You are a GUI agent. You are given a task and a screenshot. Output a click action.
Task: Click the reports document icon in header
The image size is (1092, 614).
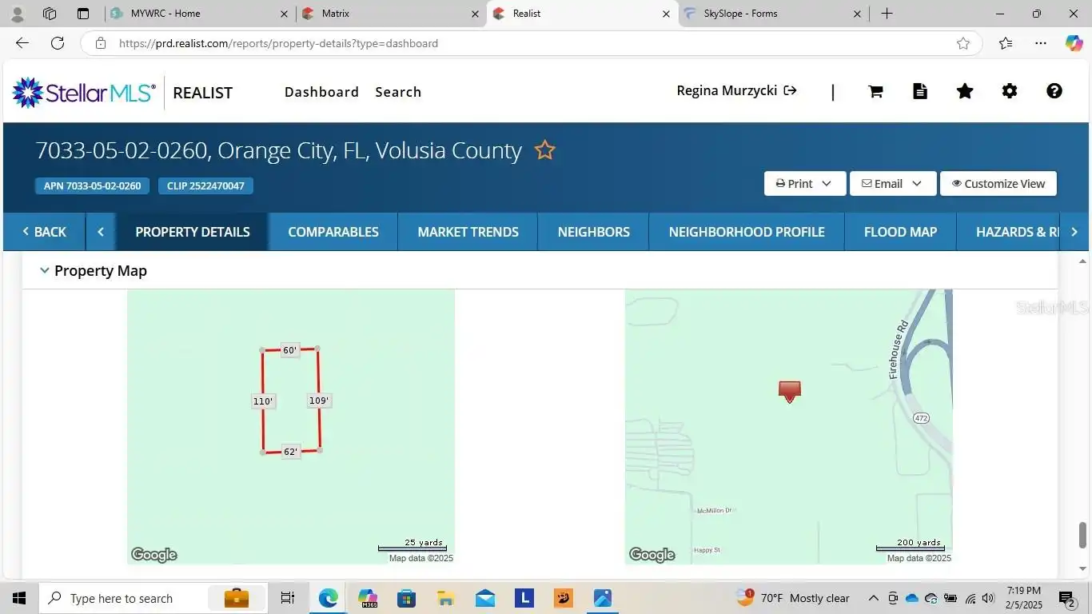pyautogui.click(x=920, y=91)
